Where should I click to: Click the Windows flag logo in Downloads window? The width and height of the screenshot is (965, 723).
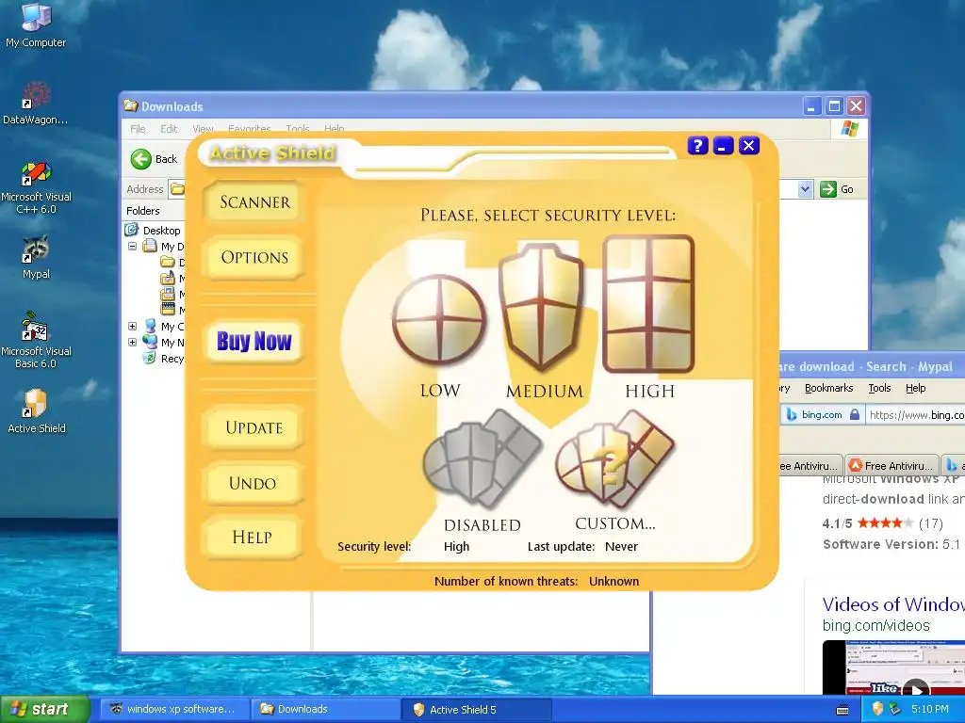click(x=850, y=129)
